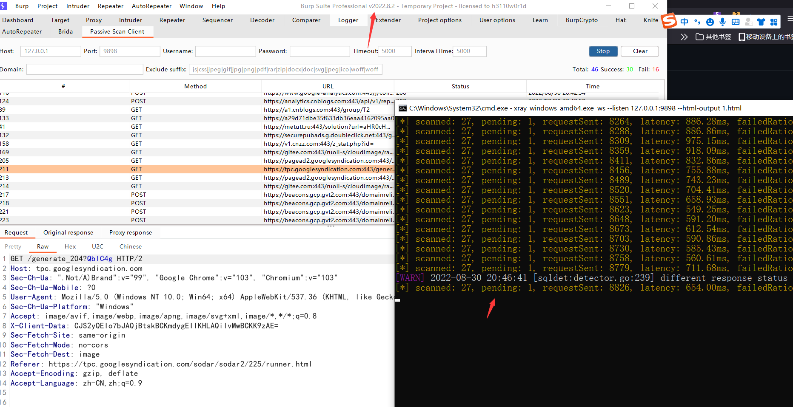This screenshot has width=793, height=407.
Task: Select row with securepubads.g.doubleclick.net URL
Action: point(197,135)
